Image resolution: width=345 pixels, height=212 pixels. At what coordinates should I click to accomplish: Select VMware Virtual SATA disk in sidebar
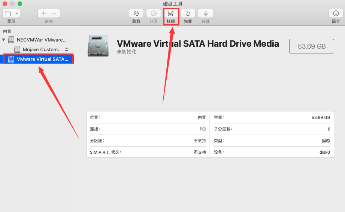pos(38,59)
